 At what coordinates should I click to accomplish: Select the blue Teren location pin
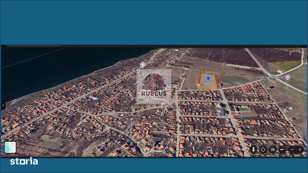pyautogui.click(x=208, y=79)
